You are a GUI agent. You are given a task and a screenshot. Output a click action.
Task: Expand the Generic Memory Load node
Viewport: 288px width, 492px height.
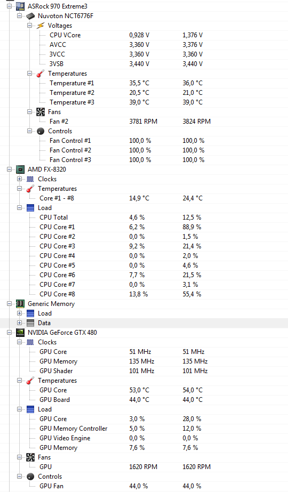coord(20,313)
